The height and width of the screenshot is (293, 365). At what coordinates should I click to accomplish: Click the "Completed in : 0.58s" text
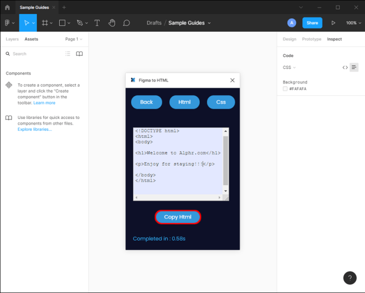point(159,239)
